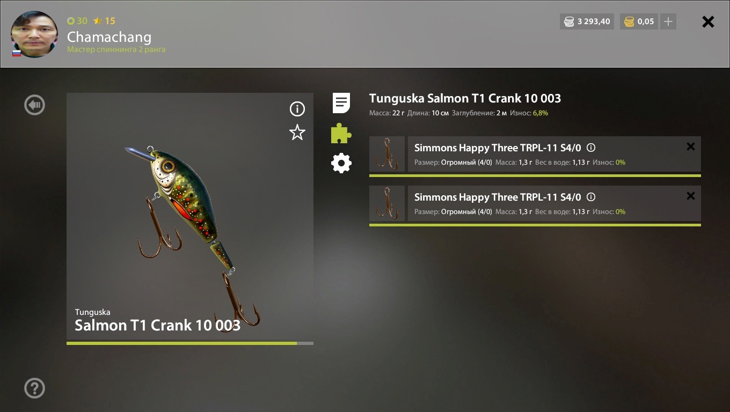Show info for the first TRPL-11 hook

tap(591, 148)
